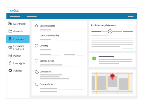Click the Location Identifier input field
The image size is (143, 106).
(62, 40)
